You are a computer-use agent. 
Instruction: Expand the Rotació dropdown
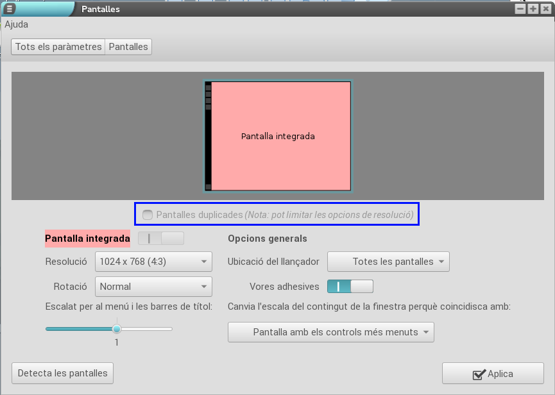pyautogui.click(x=153, y=287)
